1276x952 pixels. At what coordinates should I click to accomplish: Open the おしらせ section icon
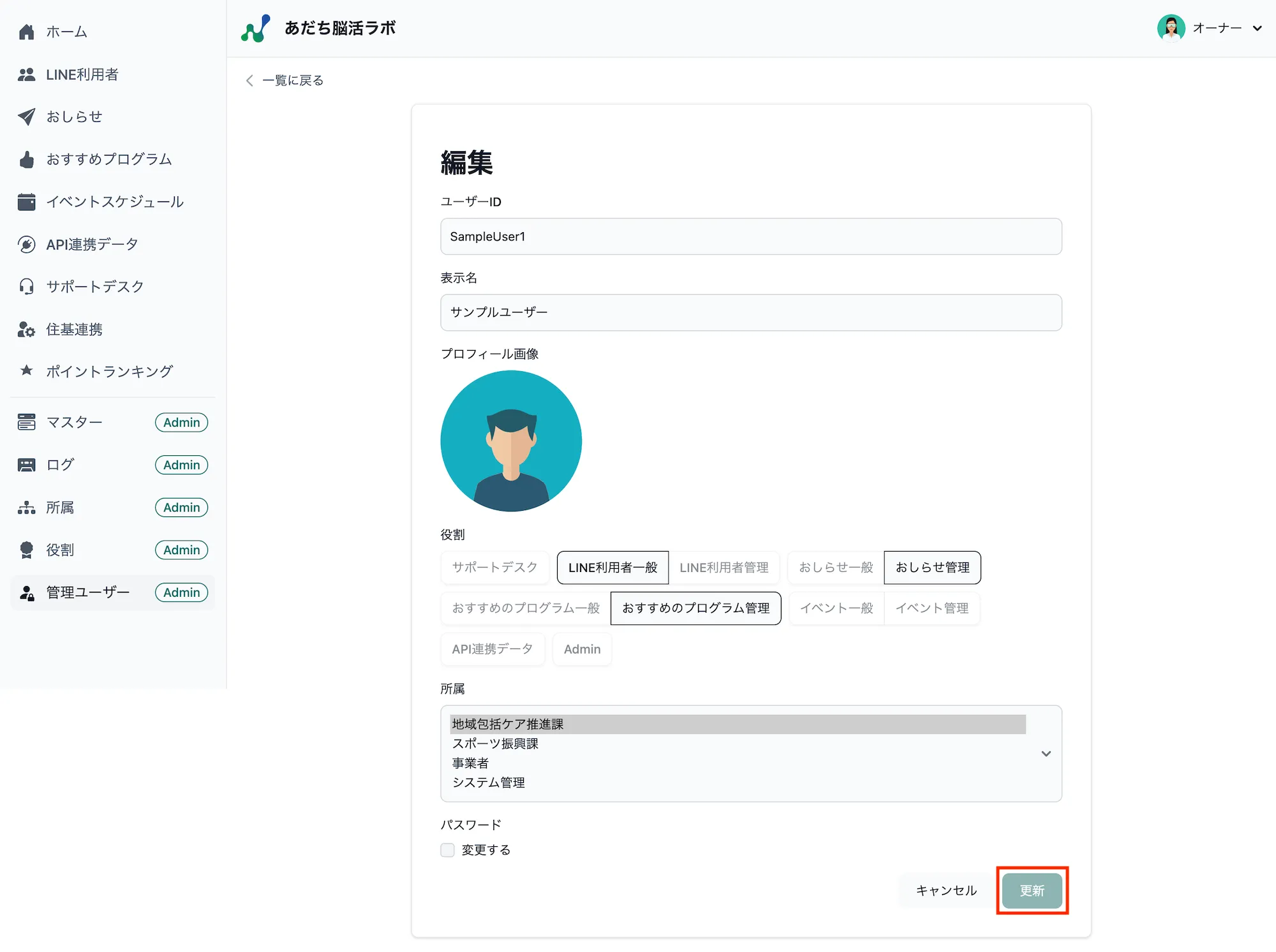click(26, 117)
